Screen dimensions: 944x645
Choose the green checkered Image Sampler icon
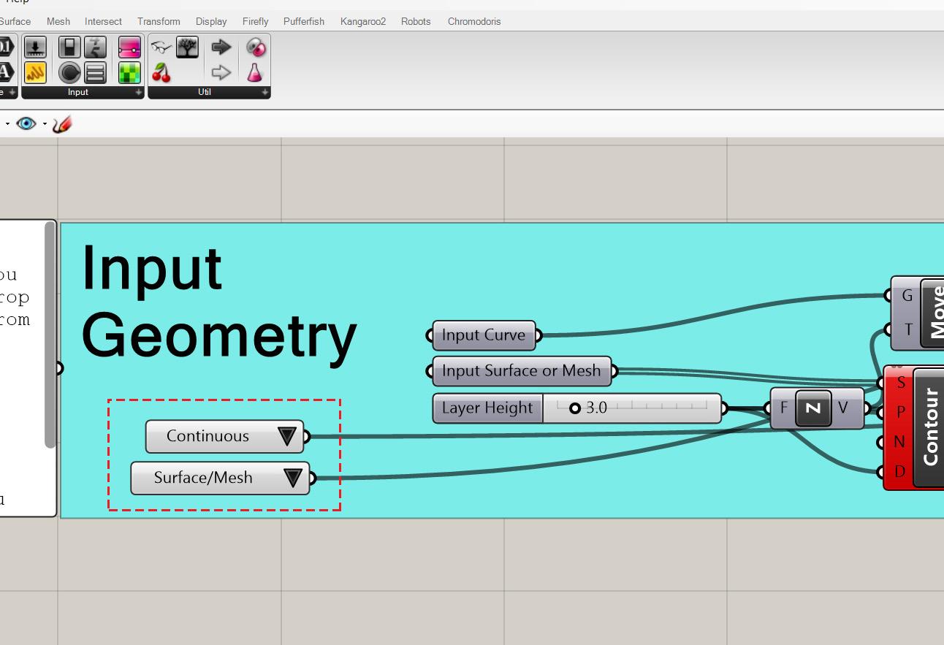[129, 72]
